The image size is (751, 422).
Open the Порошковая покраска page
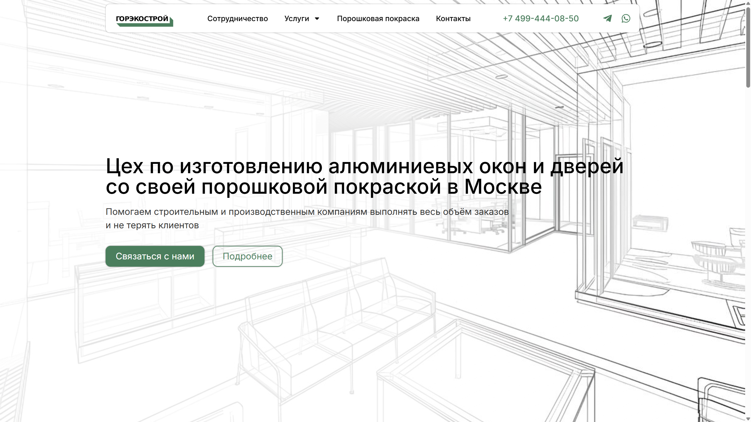point(378,19)
